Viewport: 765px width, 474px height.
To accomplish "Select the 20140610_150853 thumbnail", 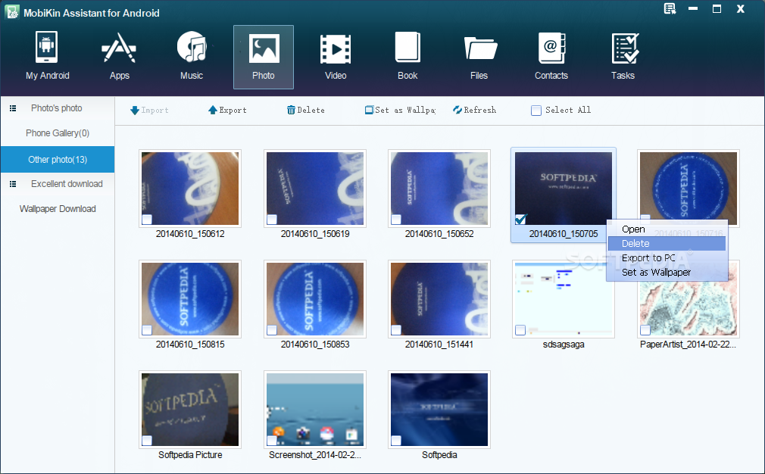I will pos(315,299).
